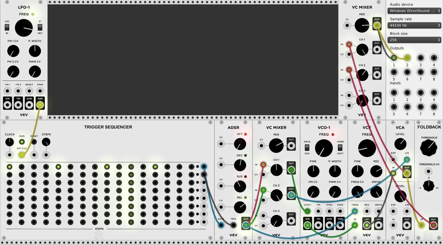Click the VCO-1 SQR output jack
This screenshot has height=245, width=443.
(340, 225)
